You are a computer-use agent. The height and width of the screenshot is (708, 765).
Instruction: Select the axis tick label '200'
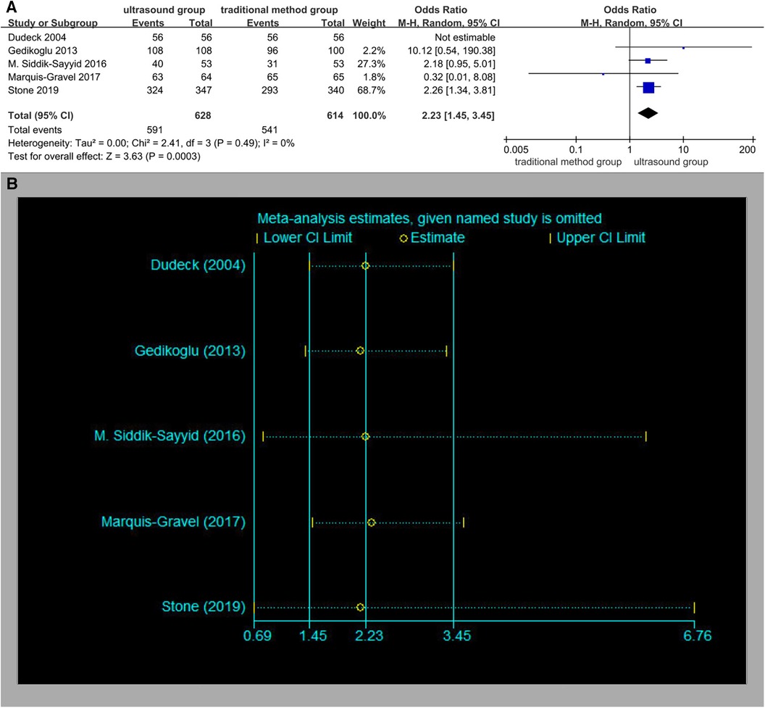click(x=747, y=150)
